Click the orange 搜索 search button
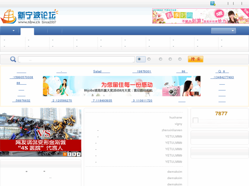The width and height of the screenshot is (249, 186). [196, 59]
